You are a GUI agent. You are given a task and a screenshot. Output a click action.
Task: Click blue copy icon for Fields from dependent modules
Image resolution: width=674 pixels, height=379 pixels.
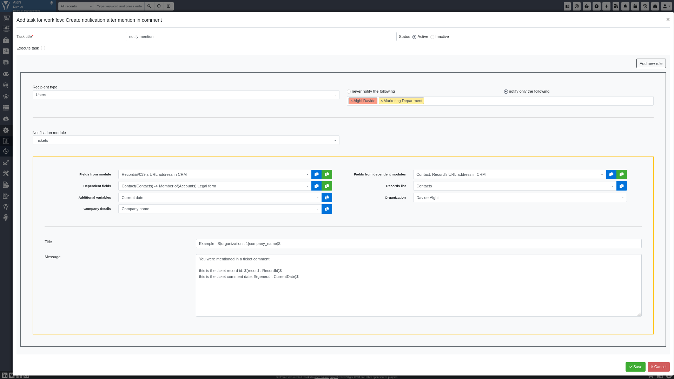tap(611, 174)
